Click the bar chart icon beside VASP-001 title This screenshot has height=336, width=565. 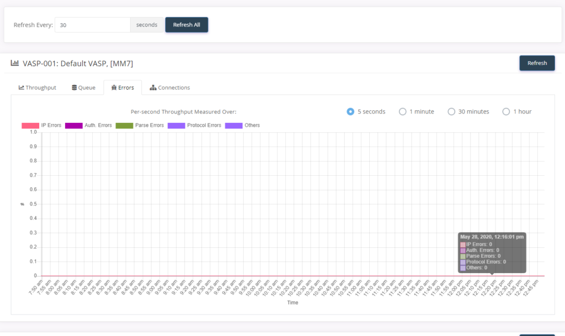point(14,63)
